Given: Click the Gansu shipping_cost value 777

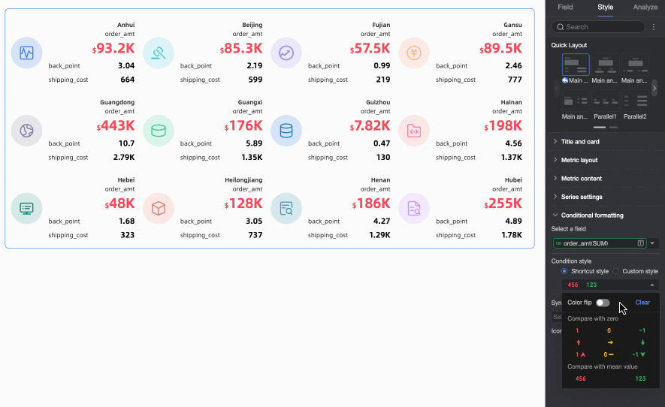Looking at the screenshot, I should point(515,80).
